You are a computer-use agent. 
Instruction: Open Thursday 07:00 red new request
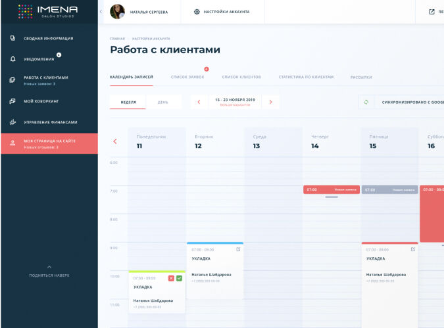click(x=332, y=190)
